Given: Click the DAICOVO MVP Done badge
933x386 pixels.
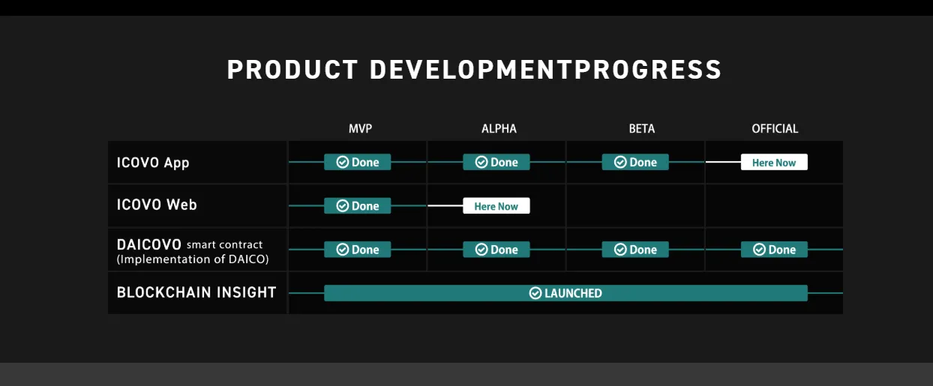Looking at the screenshot, I should (x=357, y=250).
